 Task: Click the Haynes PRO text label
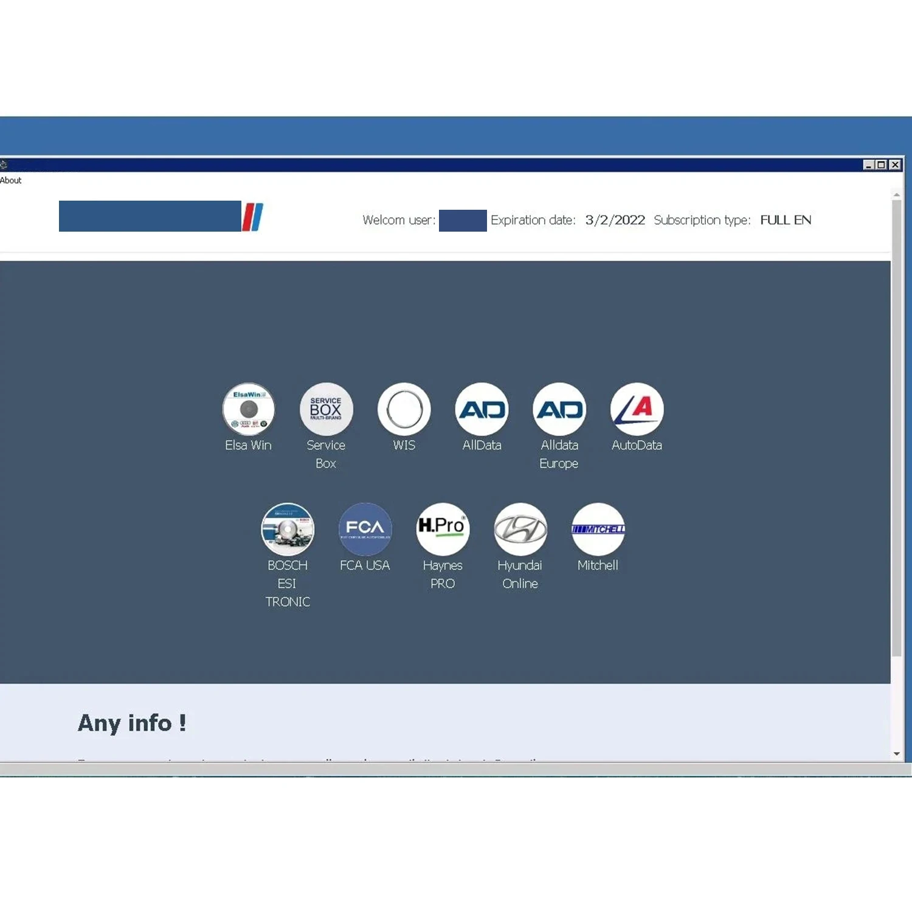[443, 575]
